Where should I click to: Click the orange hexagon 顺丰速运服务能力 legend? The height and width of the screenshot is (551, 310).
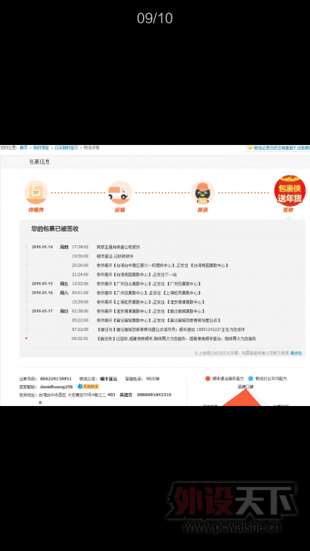[x=225, y=379]
